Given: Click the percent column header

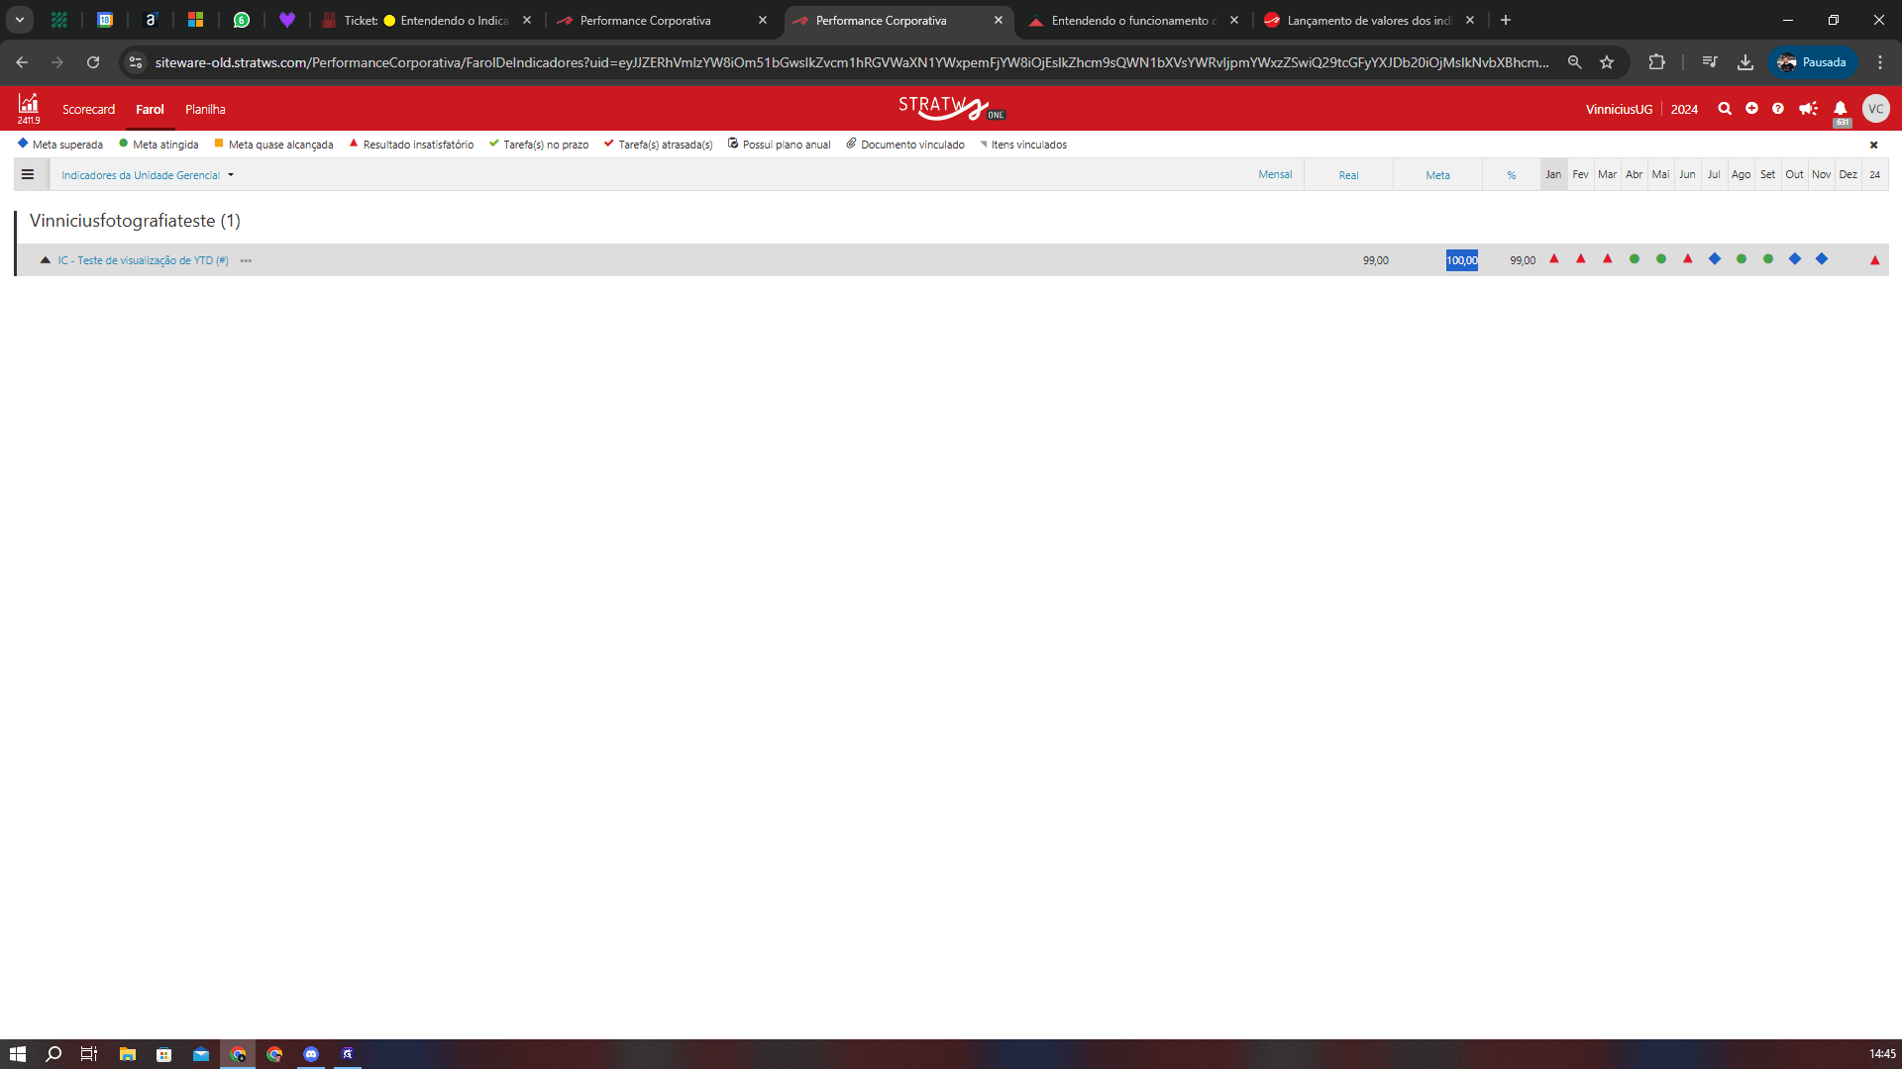Looking at the screenshot, I should point(1511,175).
